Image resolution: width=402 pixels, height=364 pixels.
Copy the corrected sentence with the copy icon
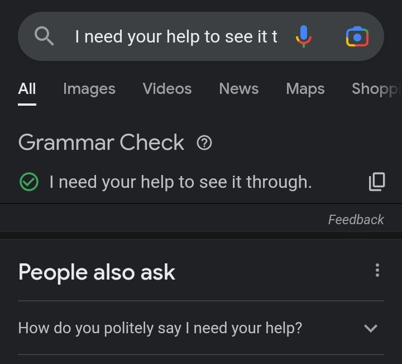coord(377,182)
